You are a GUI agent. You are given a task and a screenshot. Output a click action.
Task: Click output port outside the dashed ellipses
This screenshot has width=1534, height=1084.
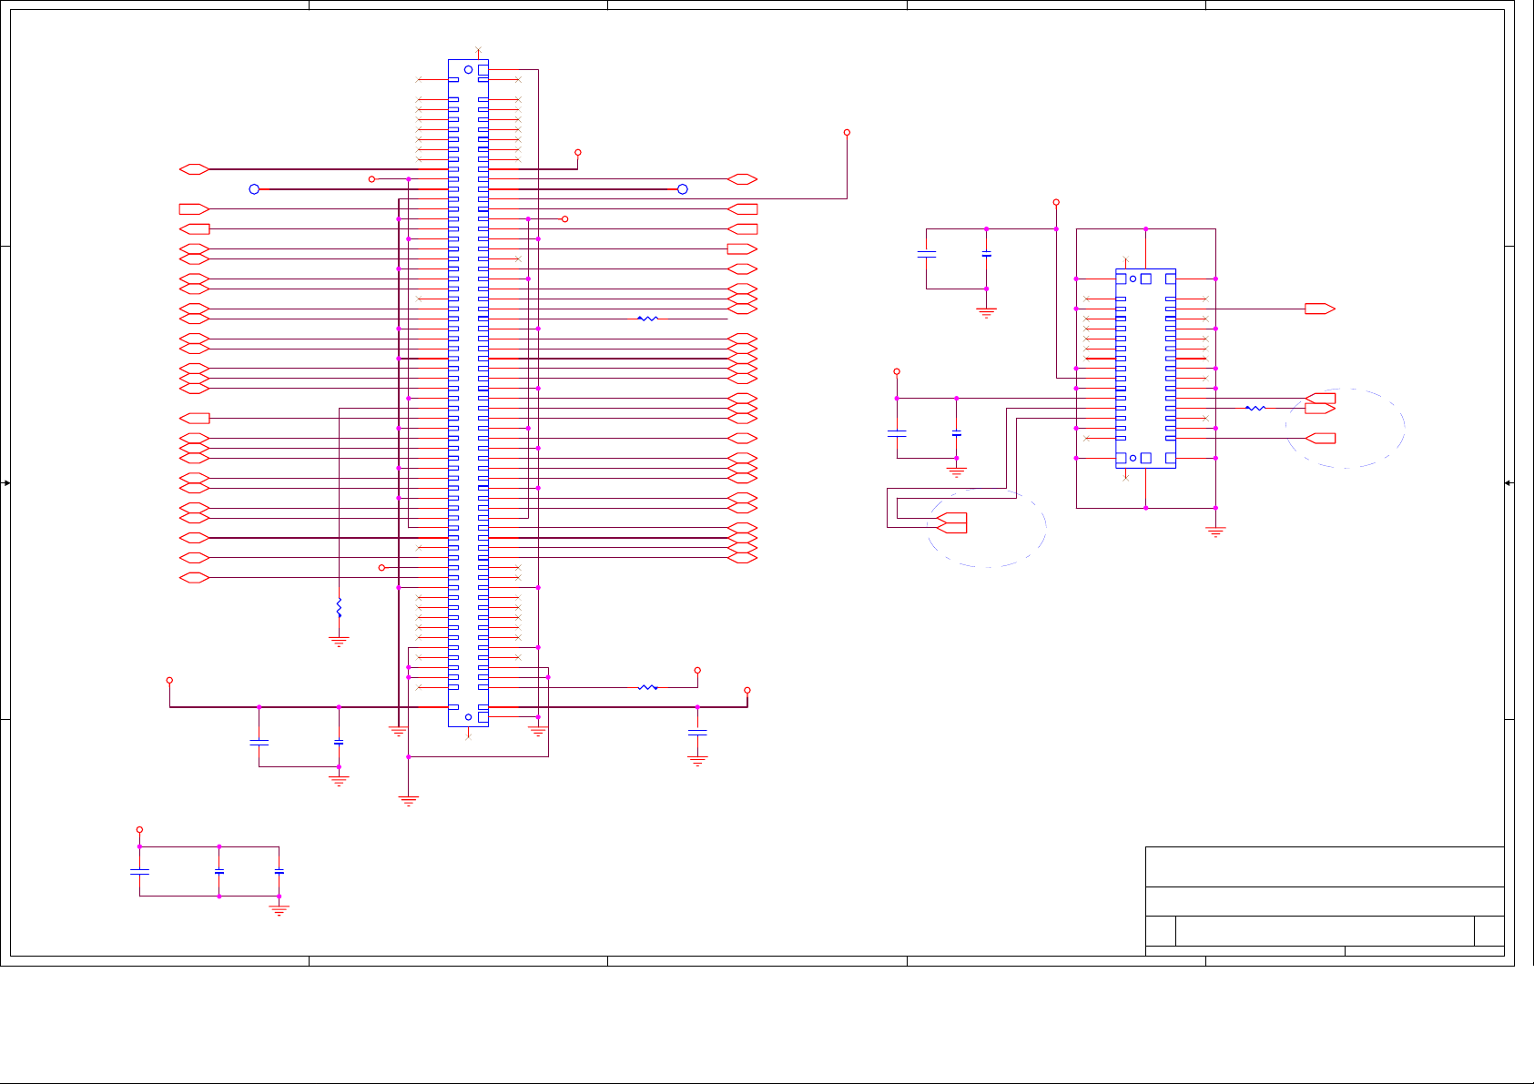pyautogui.click(x=1319, y=309)
